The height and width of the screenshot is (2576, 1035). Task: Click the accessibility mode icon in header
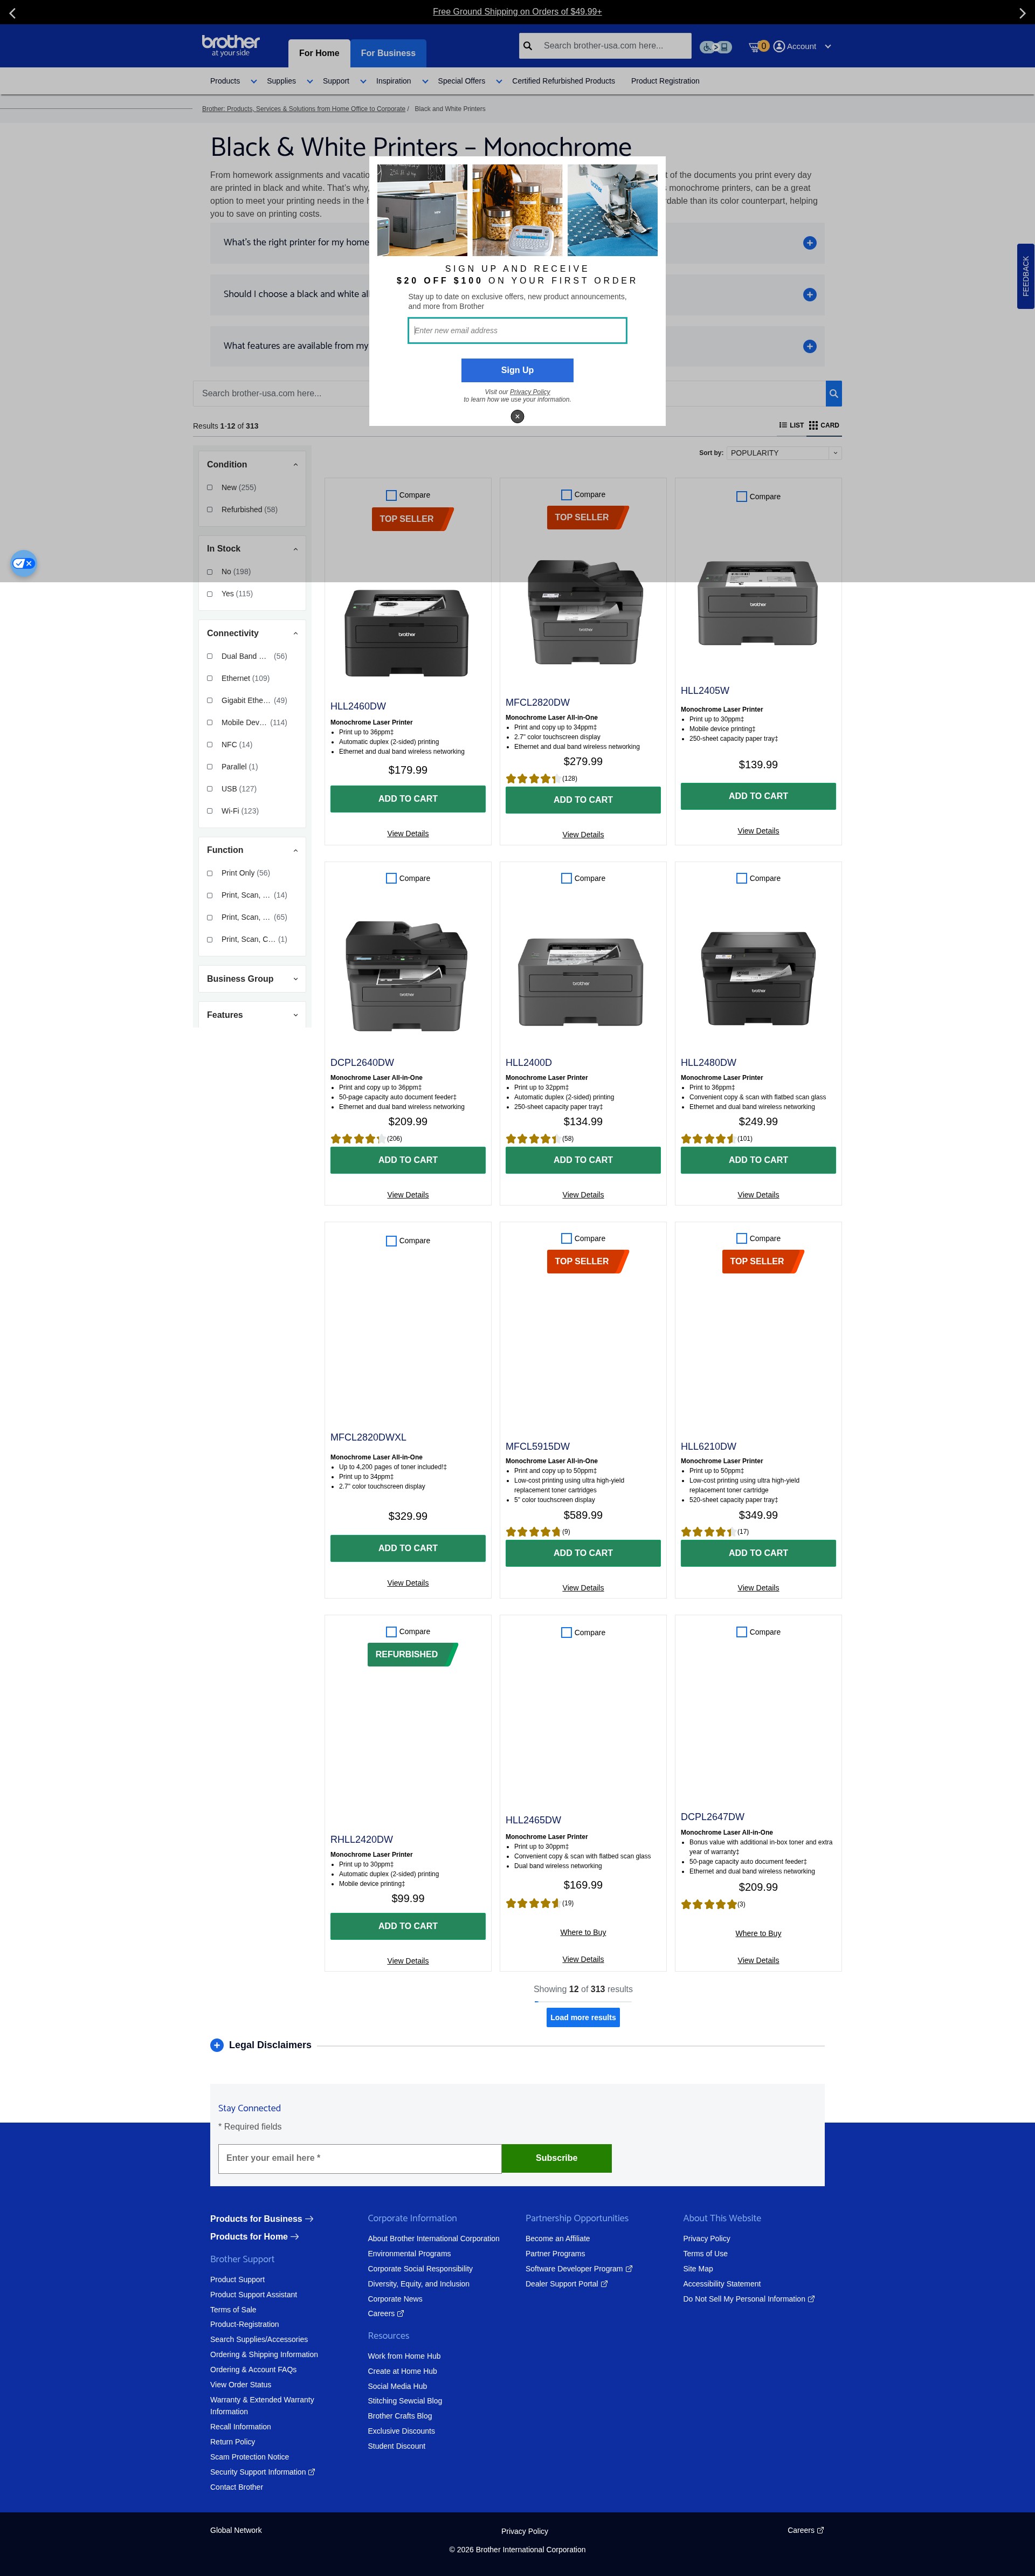click(715, 47)
